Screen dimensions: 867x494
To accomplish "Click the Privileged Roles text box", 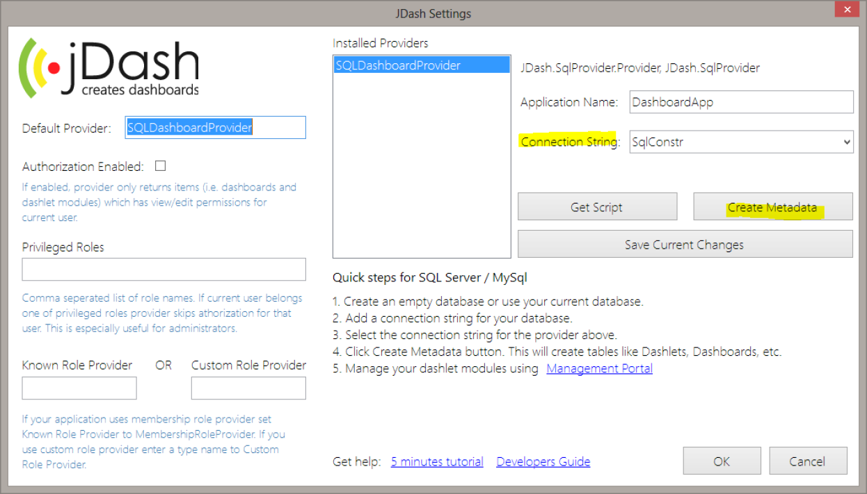I will pyautogui.click(x=164, y=269).
